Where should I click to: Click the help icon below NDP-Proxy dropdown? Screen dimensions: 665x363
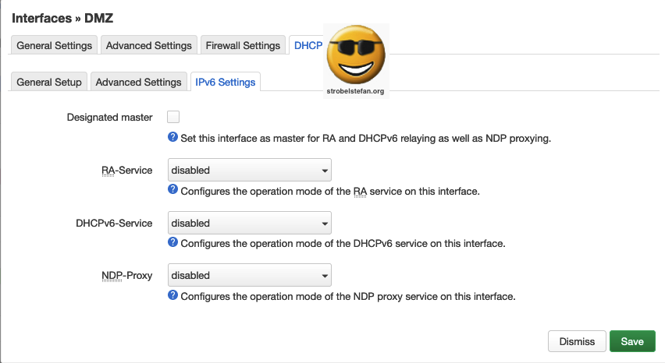tap(173, 295)
